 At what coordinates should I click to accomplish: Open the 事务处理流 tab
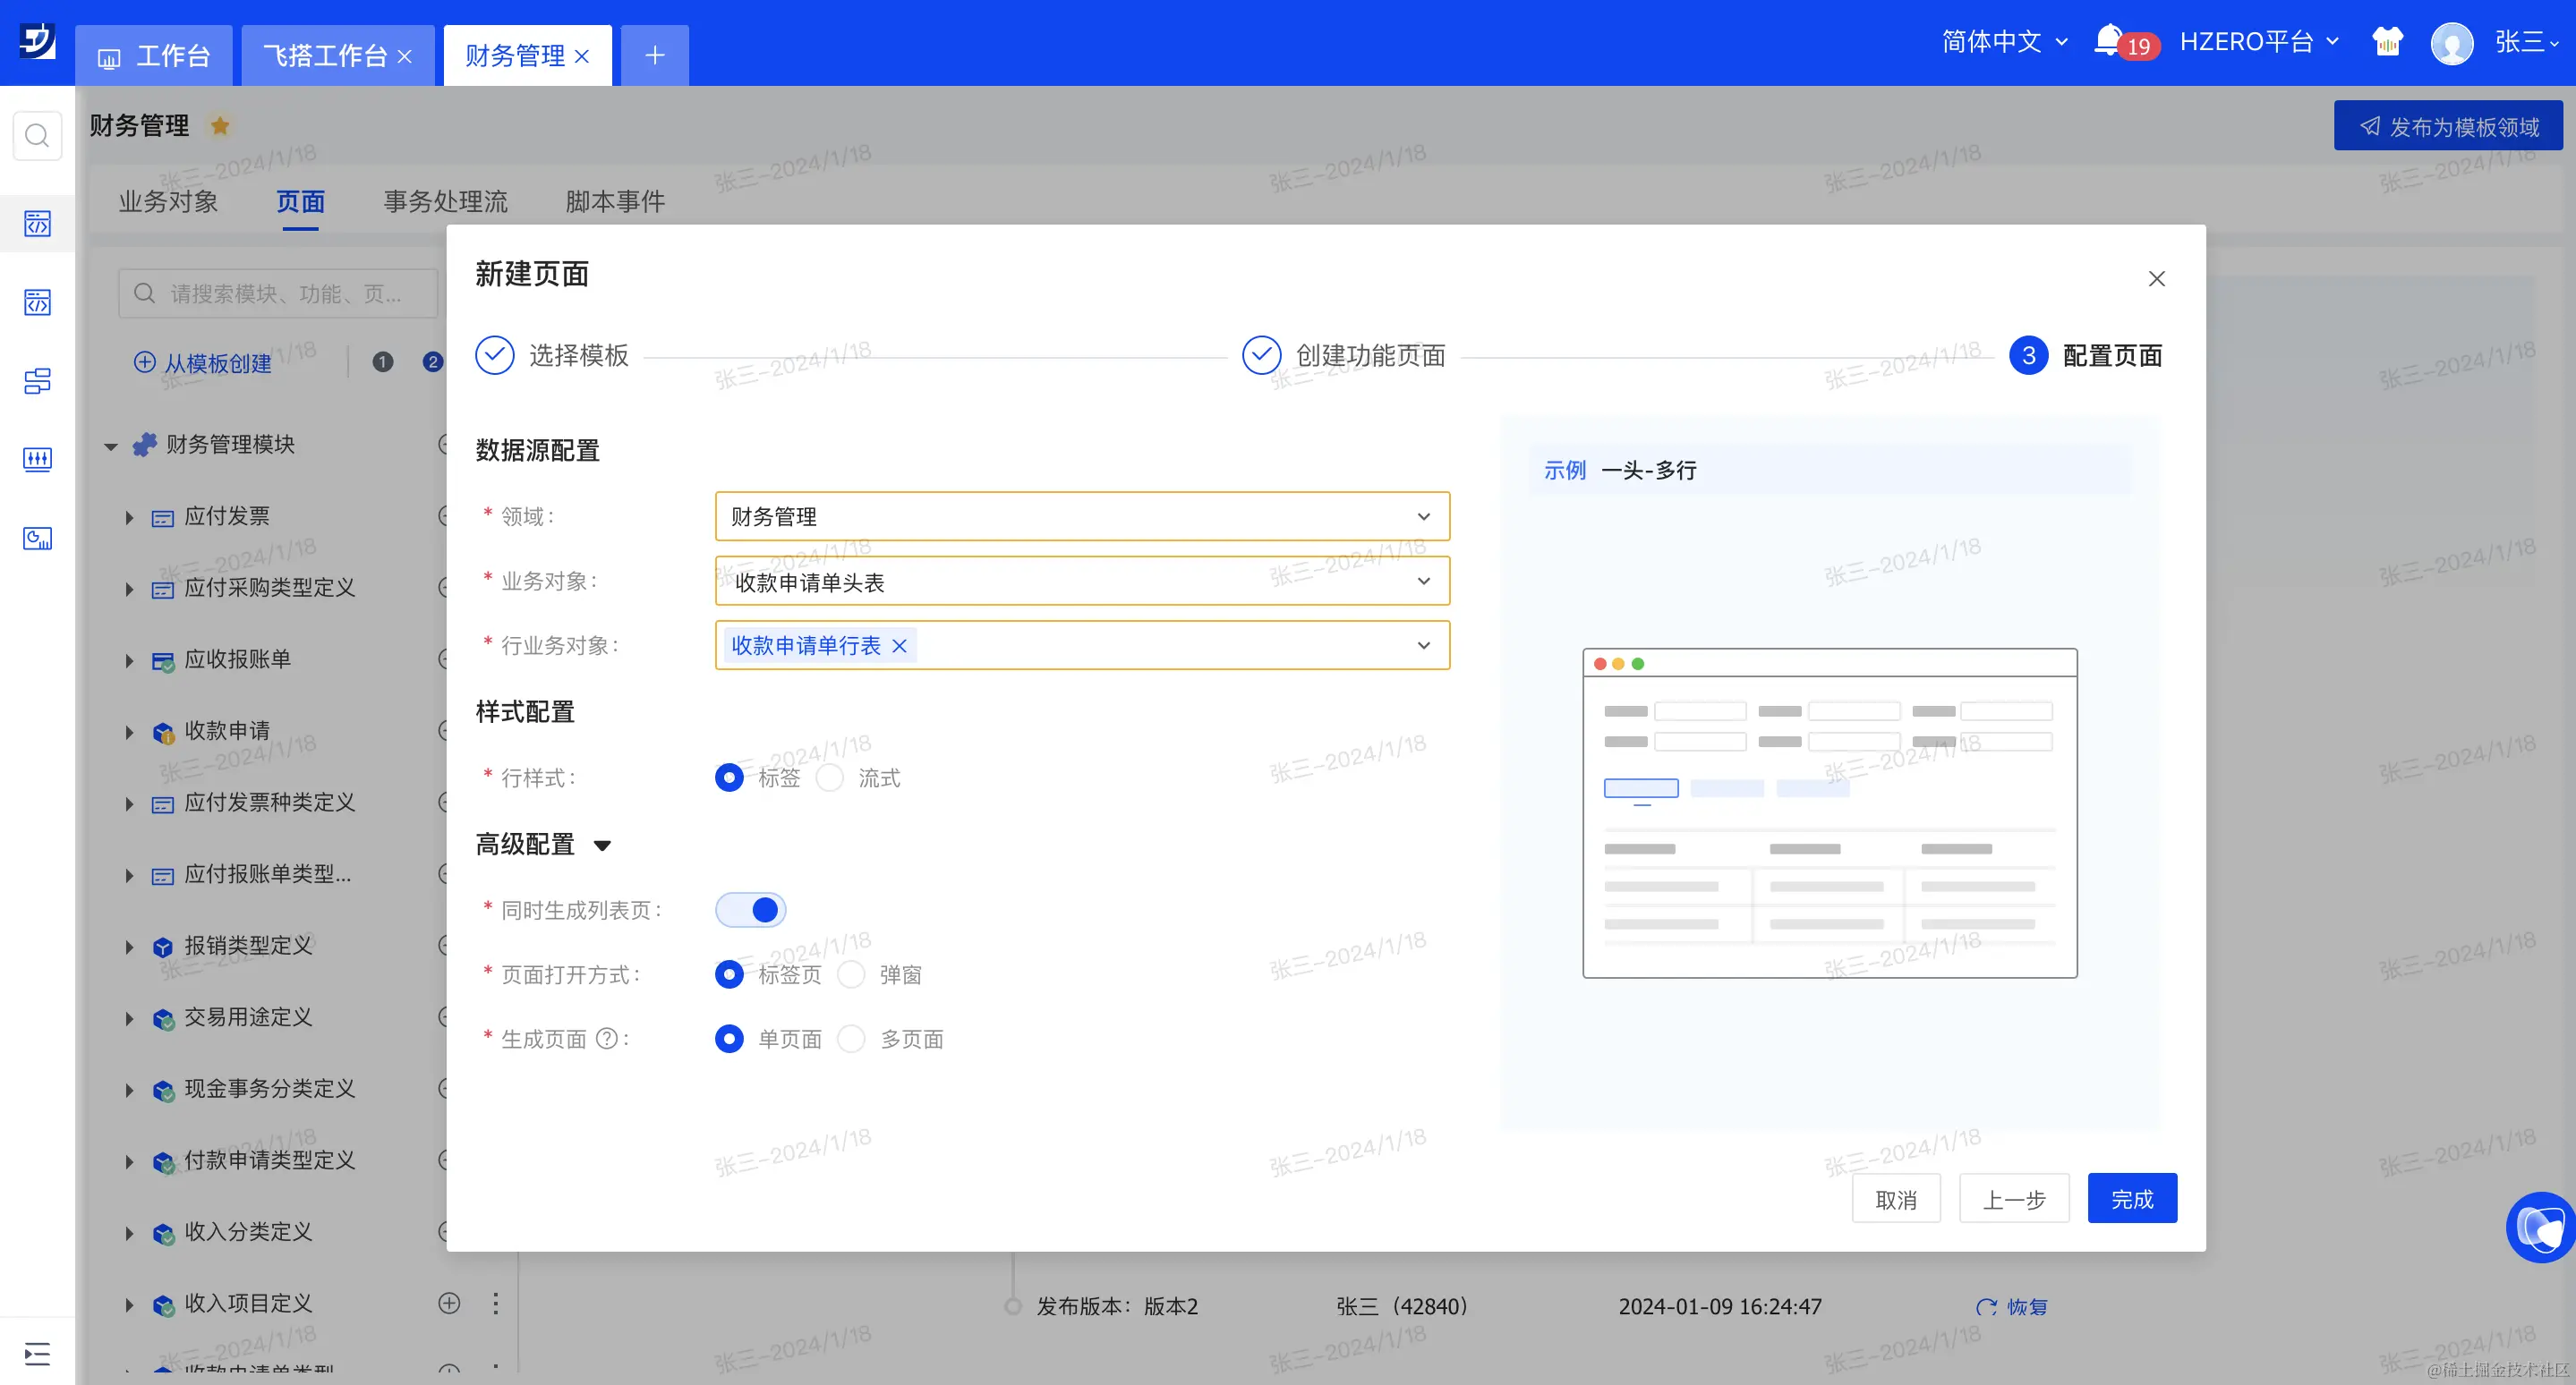pos(445,202)
